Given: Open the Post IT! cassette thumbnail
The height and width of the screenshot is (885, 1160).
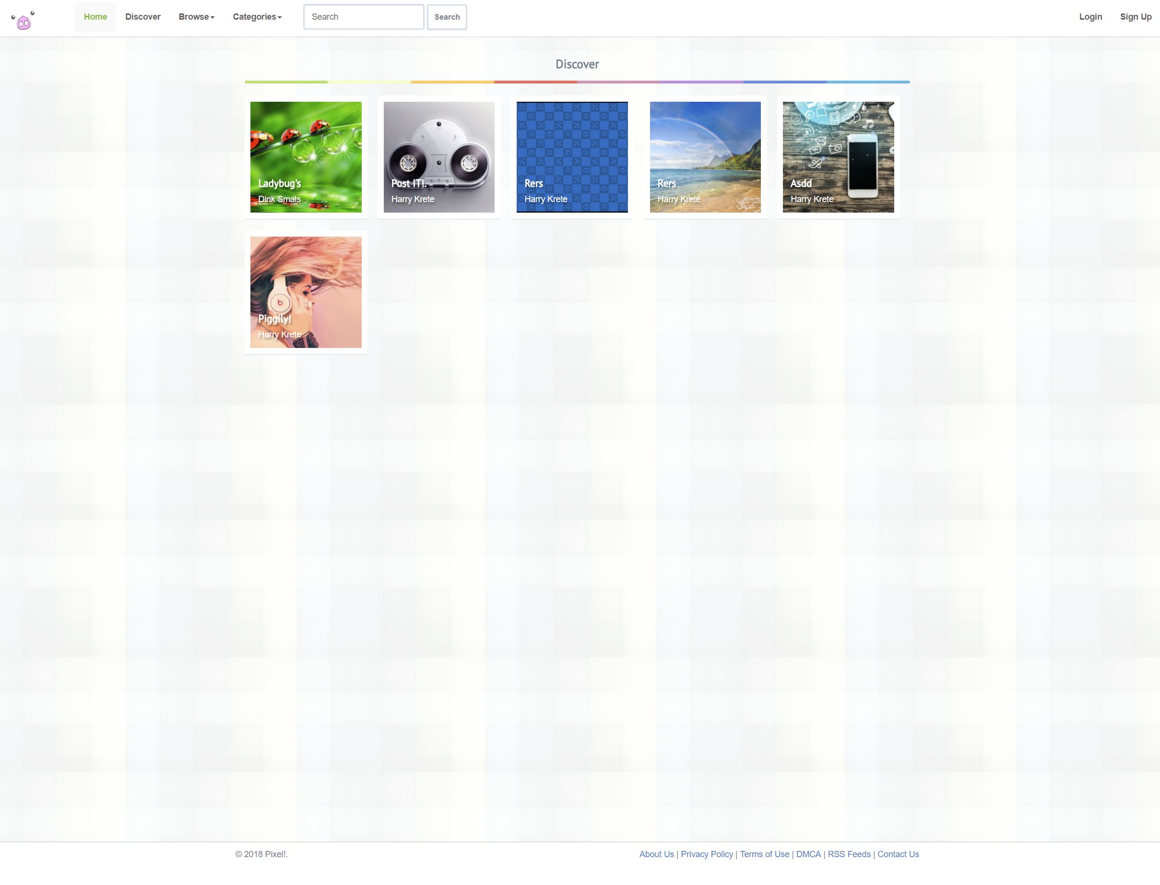Looking at the screenshot, I should click(x=438, y=157).
